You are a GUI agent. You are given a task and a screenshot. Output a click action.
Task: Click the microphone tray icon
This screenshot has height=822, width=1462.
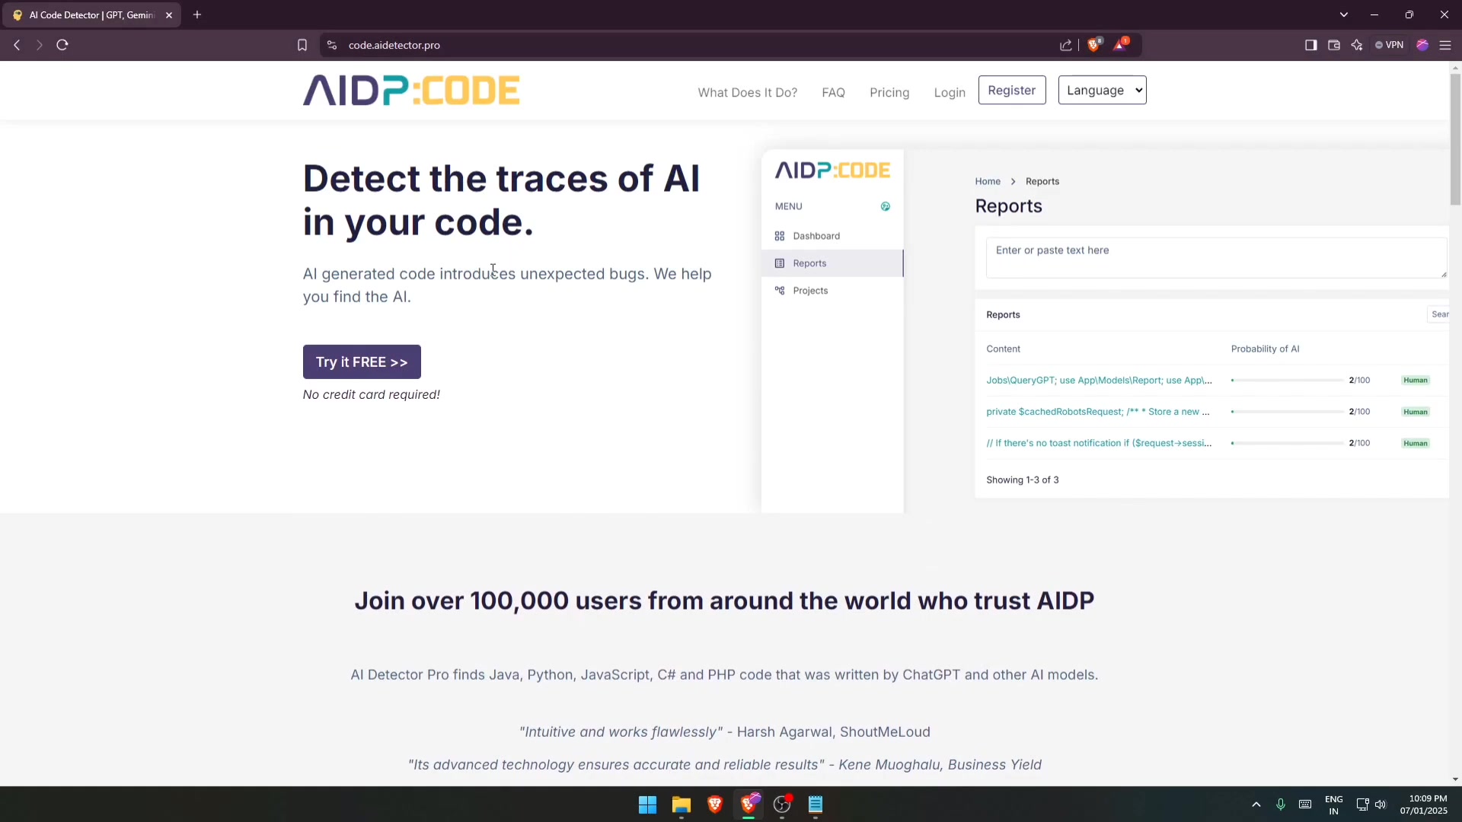[x=1281, y=804]
